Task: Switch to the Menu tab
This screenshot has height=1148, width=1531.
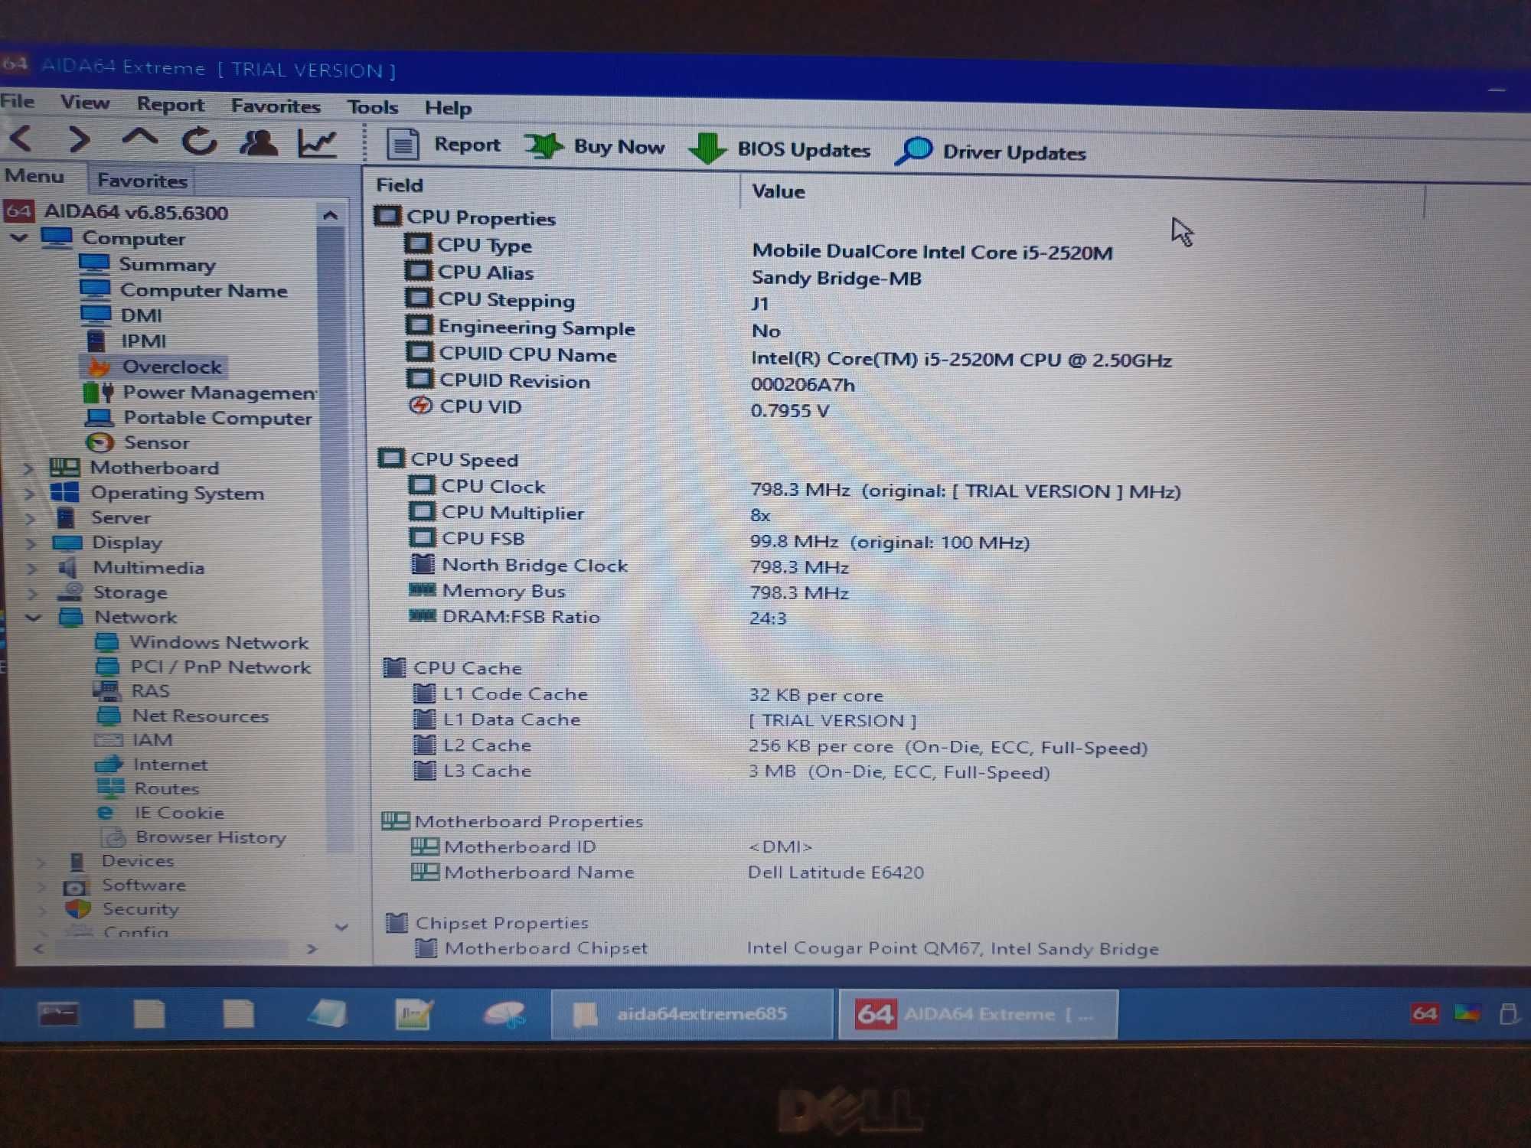Action: [x=34, y=176]
